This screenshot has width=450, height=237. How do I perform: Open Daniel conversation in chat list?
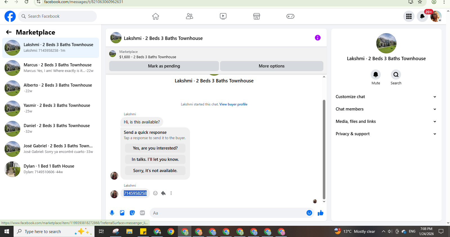coord(51,129)
